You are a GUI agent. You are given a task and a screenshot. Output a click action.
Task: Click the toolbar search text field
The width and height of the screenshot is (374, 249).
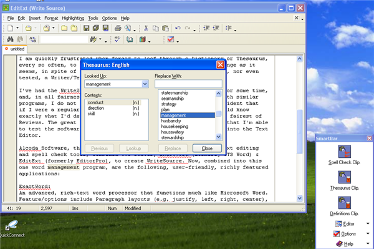(64, 39)
